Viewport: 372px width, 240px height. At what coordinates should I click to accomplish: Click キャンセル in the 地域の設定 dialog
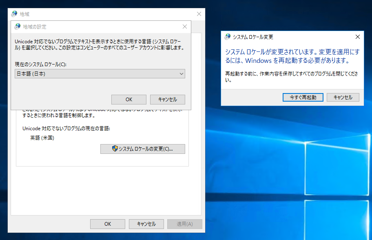(x=168, y=100)
